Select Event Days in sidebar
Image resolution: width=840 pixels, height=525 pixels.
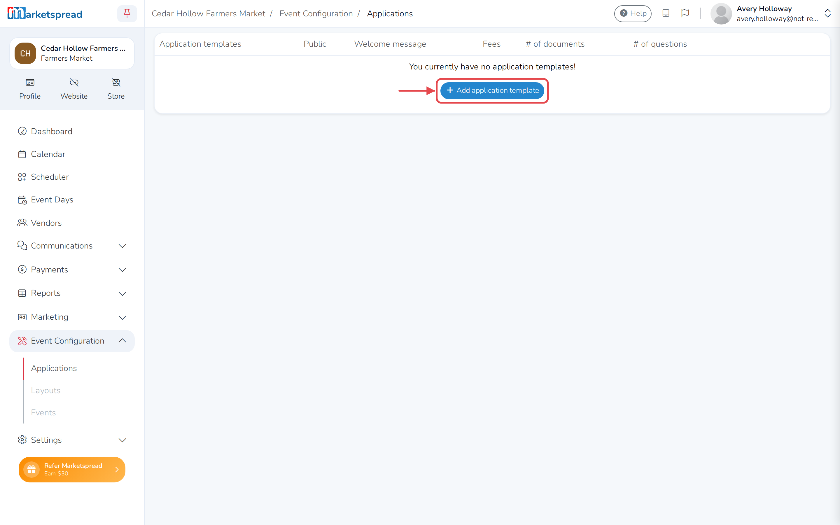point(72,200)
